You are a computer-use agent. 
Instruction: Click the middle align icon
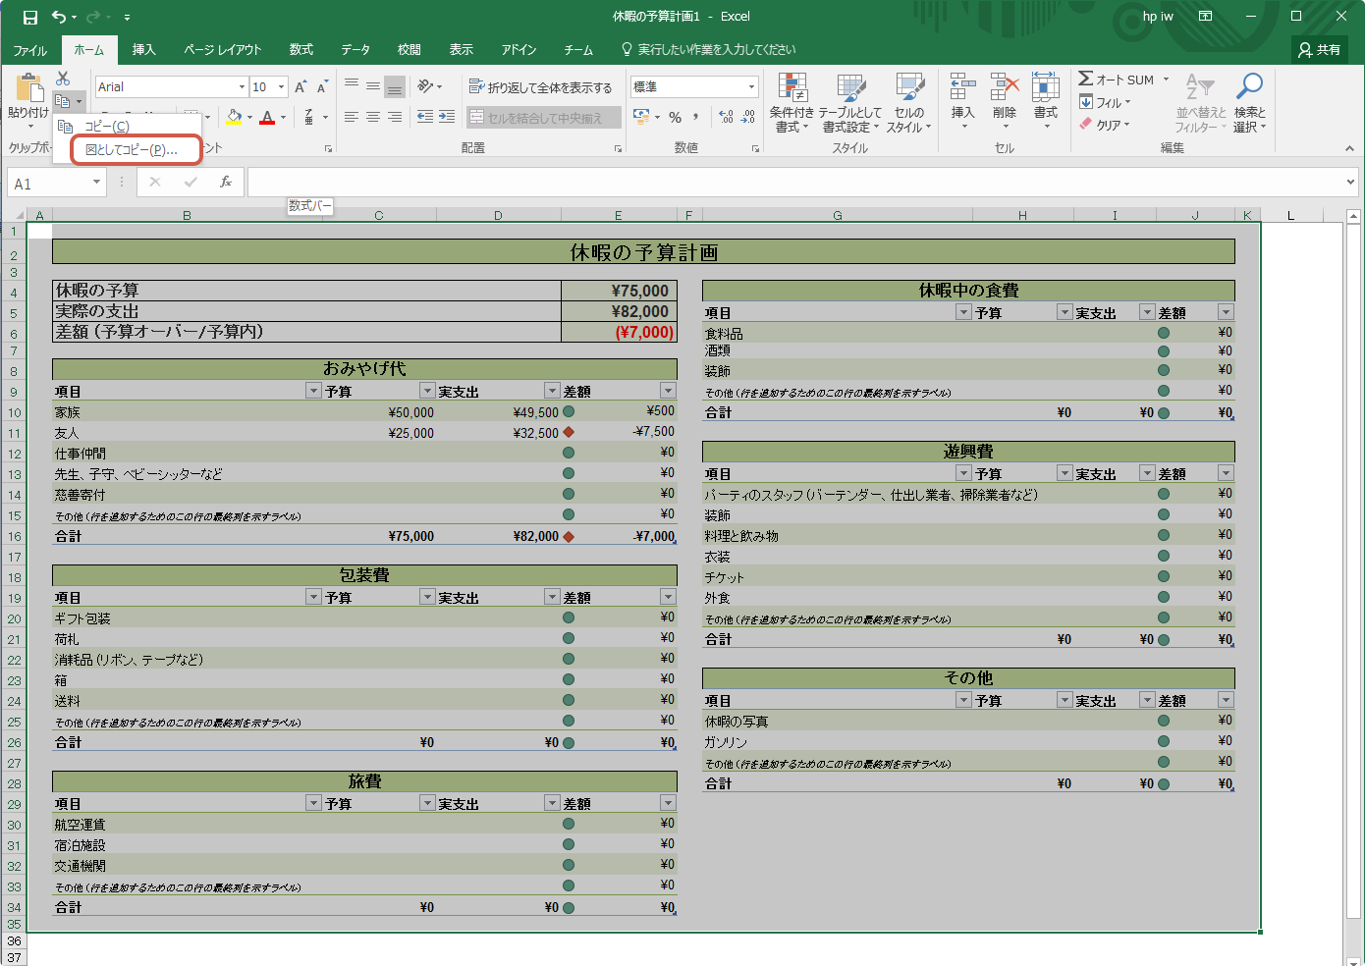point(373,86)
